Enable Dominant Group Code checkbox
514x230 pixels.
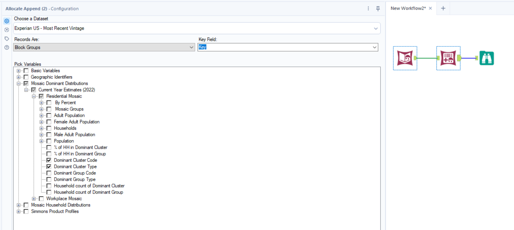[49, 173]
